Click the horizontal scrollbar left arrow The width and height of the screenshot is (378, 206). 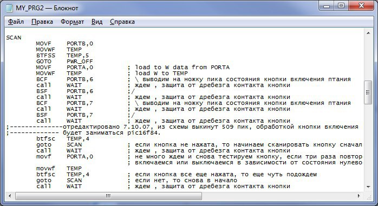point(10,196)
